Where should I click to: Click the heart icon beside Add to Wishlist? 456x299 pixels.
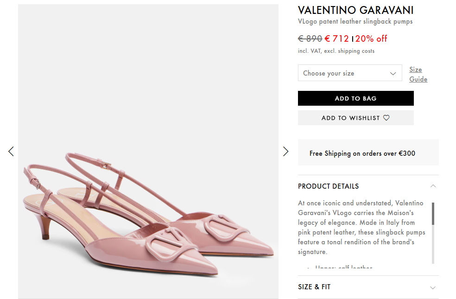pos(386,118)
